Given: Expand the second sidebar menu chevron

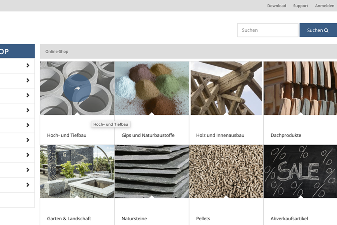Looking at the screenshot, I should (28, 81).
